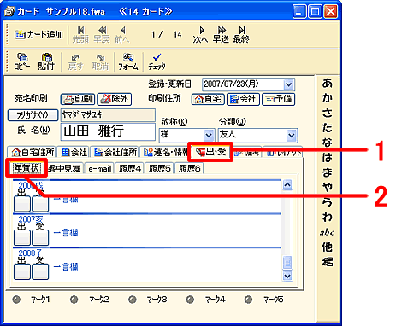Viewport: 396px width, 326px height.
Task: Switch to the 連名・情報 tab
Action: pyautogui.click(x=164, y=152)
